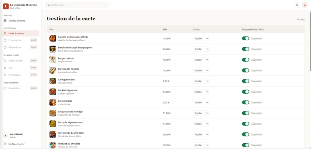Toggle Café gourmand availability switch
This screenshot has width=311, height=149.
click(x=246, y=81)
